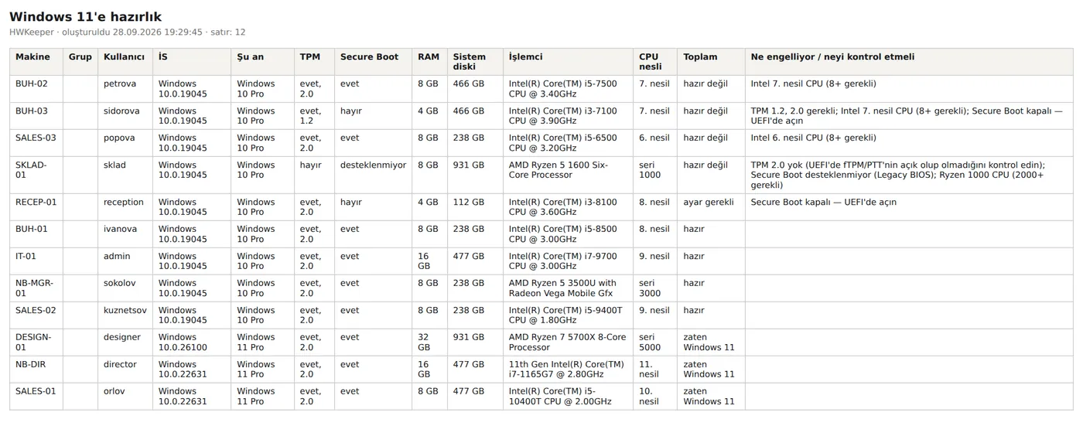Click the Sistem diski column header

pos(475,62)
